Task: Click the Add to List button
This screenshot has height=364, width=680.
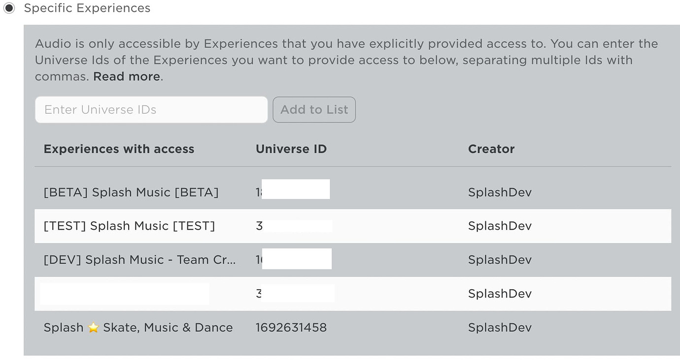Action: pos(314,110)
